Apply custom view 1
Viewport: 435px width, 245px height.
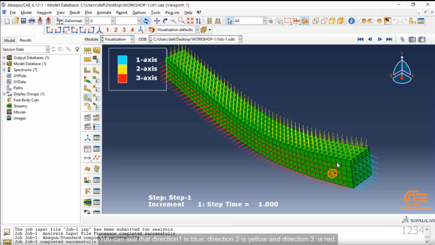[x=107, y=29]
